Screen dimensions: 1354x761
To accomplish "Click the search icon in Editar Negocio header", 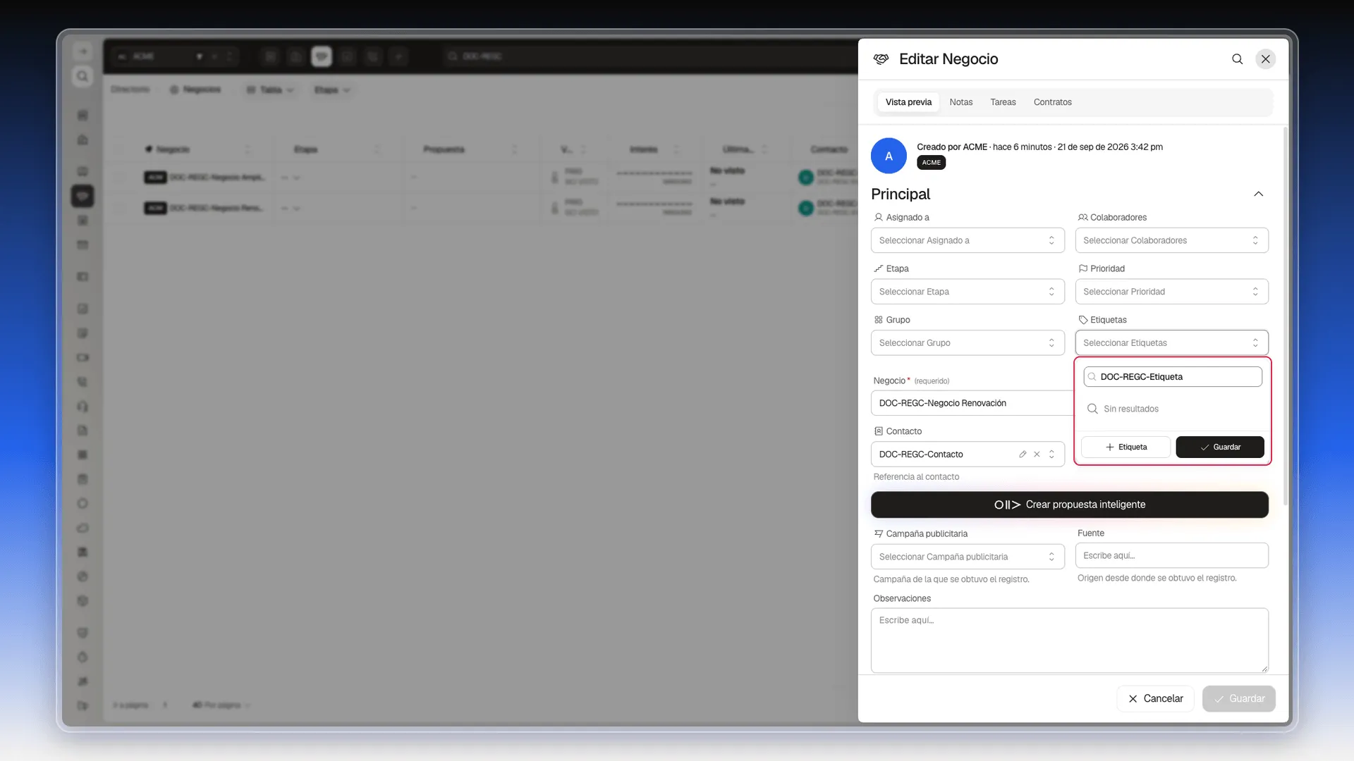I will [1237, 59].
